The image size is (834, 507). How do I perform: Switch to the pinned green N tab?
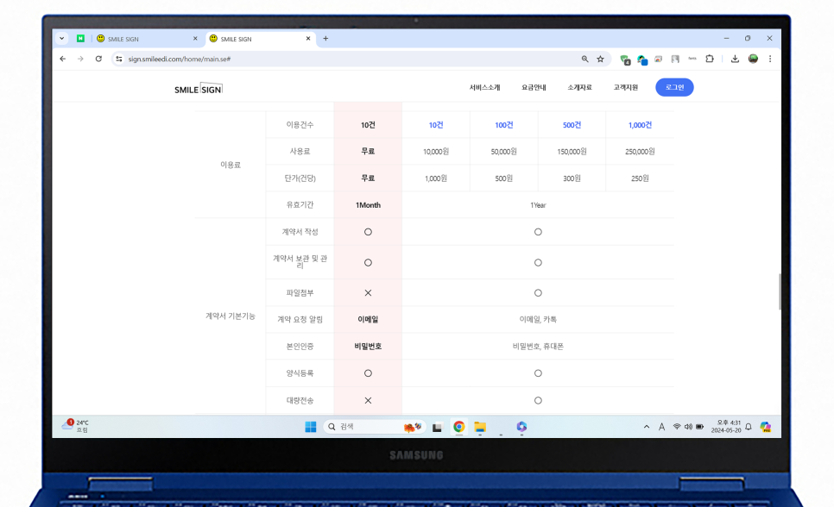click(80, 38)
